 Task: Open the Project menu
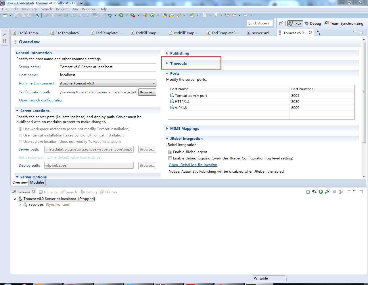[x=62, y=9]
